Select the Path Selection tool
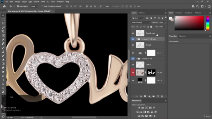This screenshot has width=212, height=119. click(x=3, y=84)
